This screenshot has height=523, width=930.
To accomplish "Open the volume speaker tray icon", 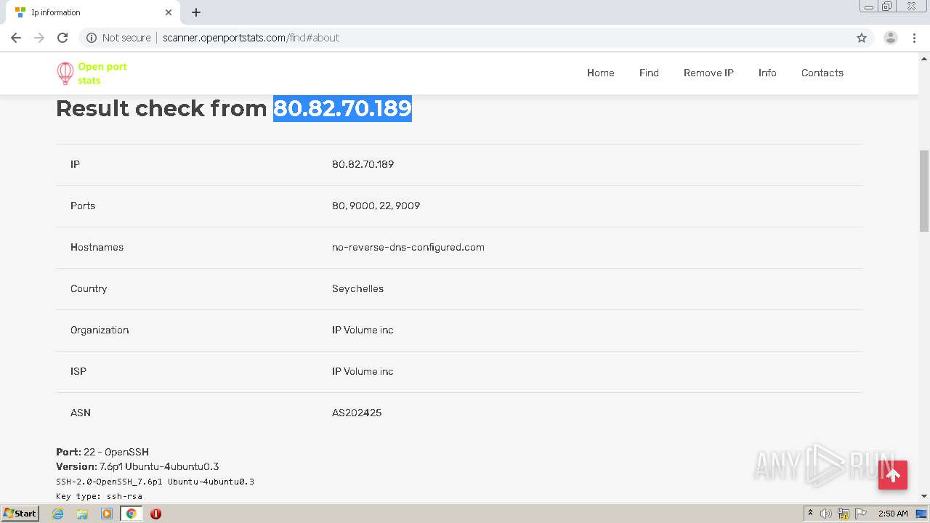I will click(x=826, y=514).
